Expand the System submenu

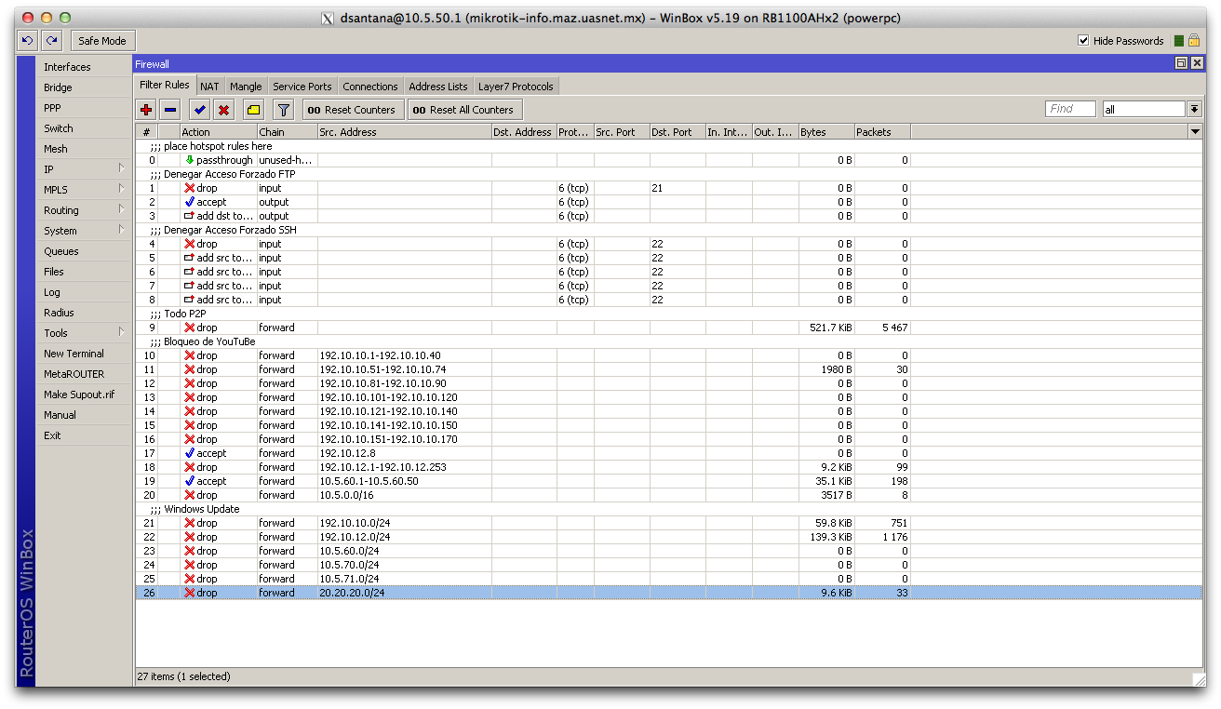pos(121,230)
